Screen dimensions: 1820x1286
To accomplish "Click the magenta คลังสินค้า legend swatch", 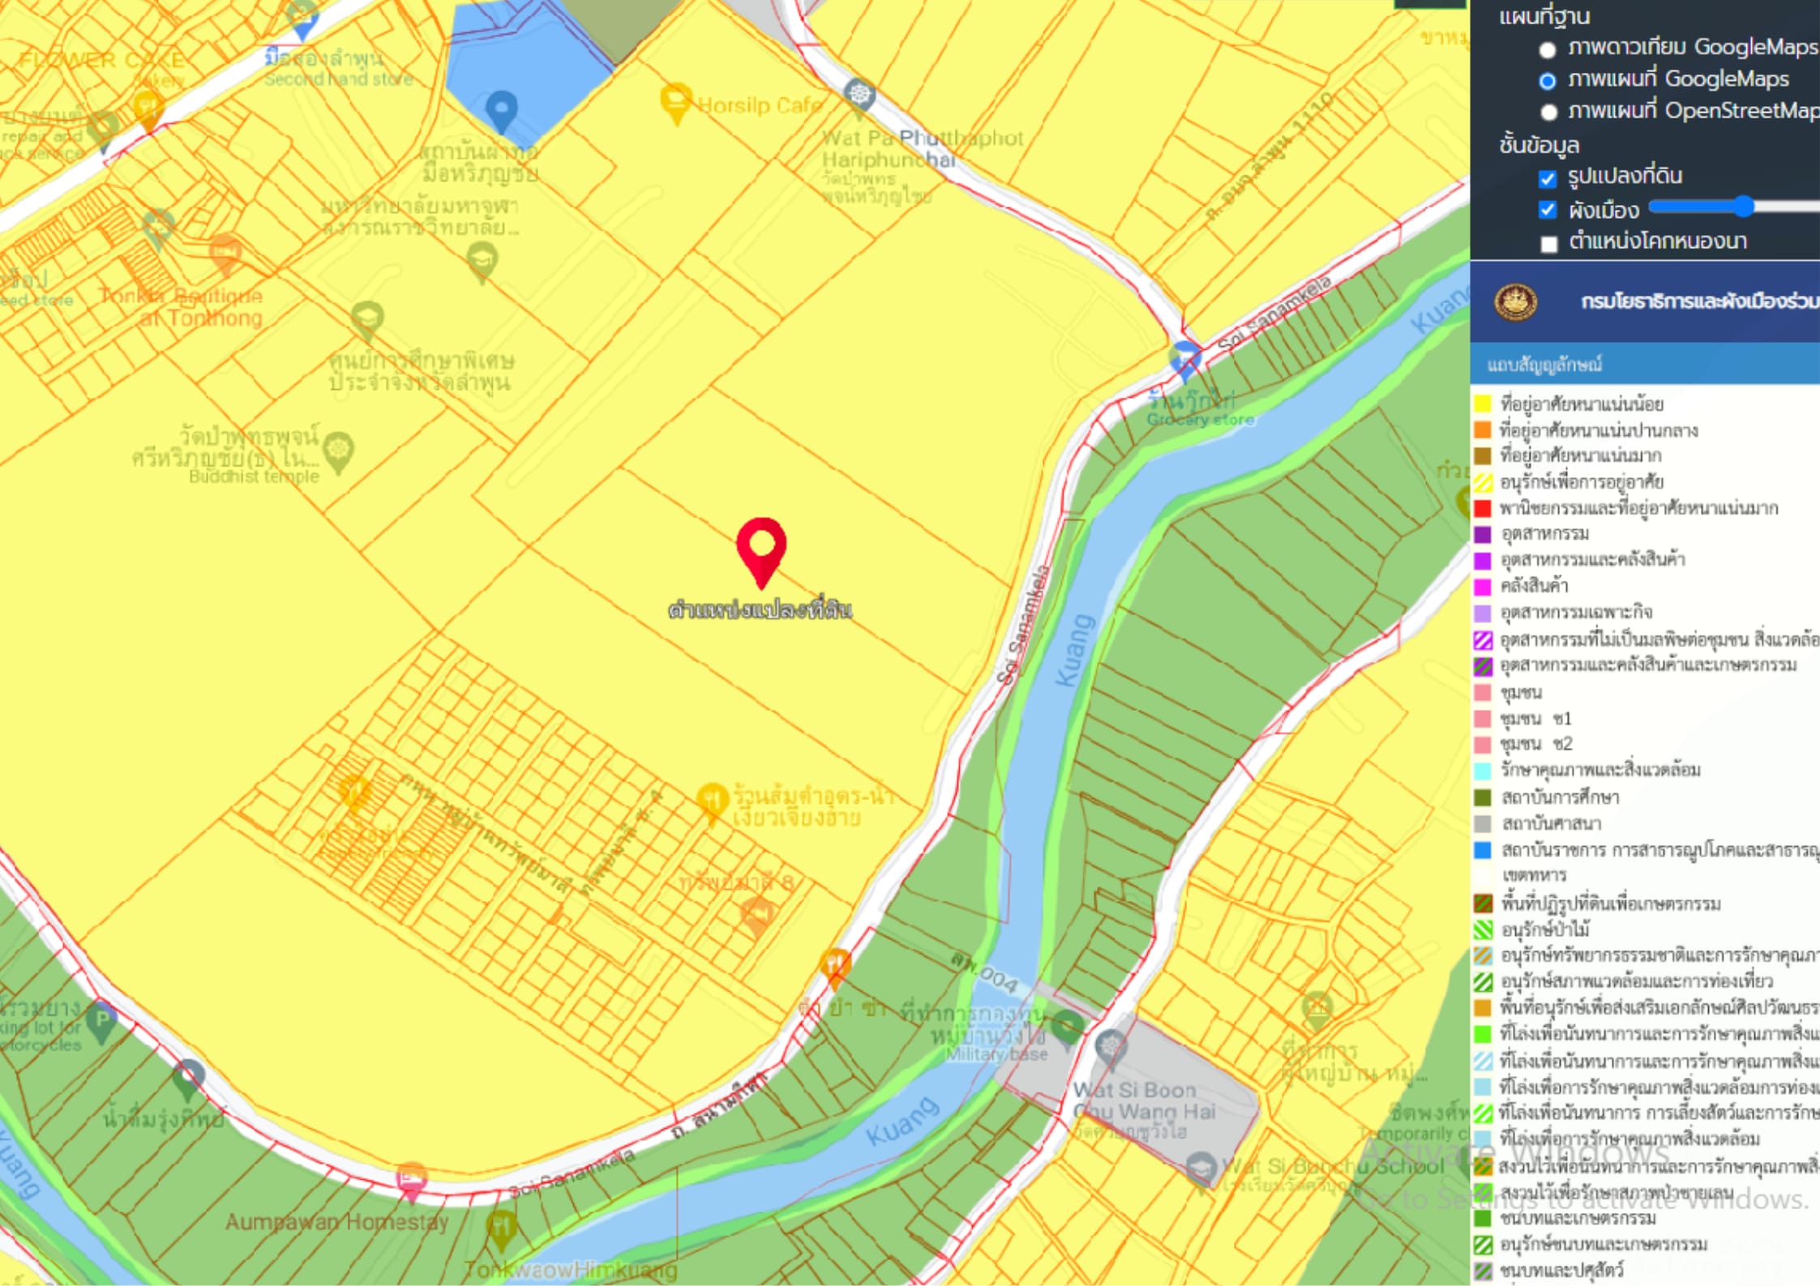I will point(1482,586).
